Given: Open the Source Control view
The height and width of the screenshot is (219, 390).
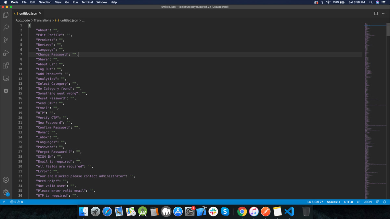Looking at the screenshot, I should pyautogui.click(x=6, y=40).
